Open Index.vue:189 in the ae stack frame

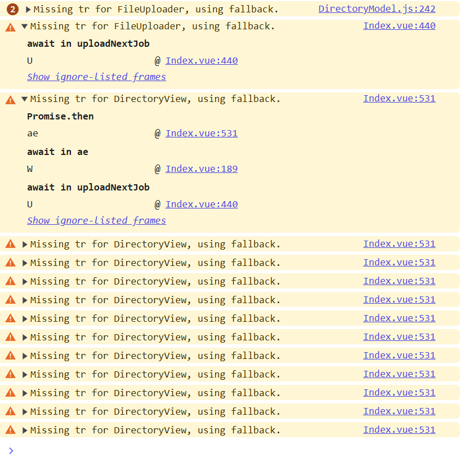coord(201,168)
